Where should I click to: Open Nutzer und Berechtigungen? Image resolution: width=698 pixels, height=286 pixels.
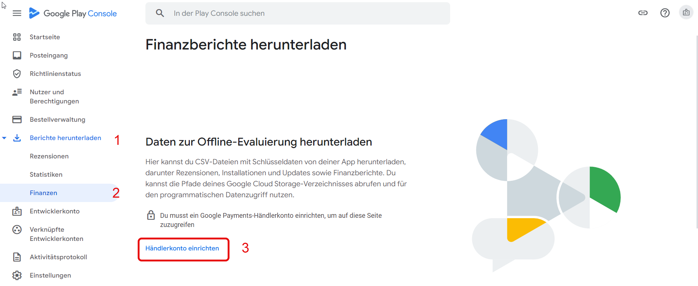[x=54, y=96]
